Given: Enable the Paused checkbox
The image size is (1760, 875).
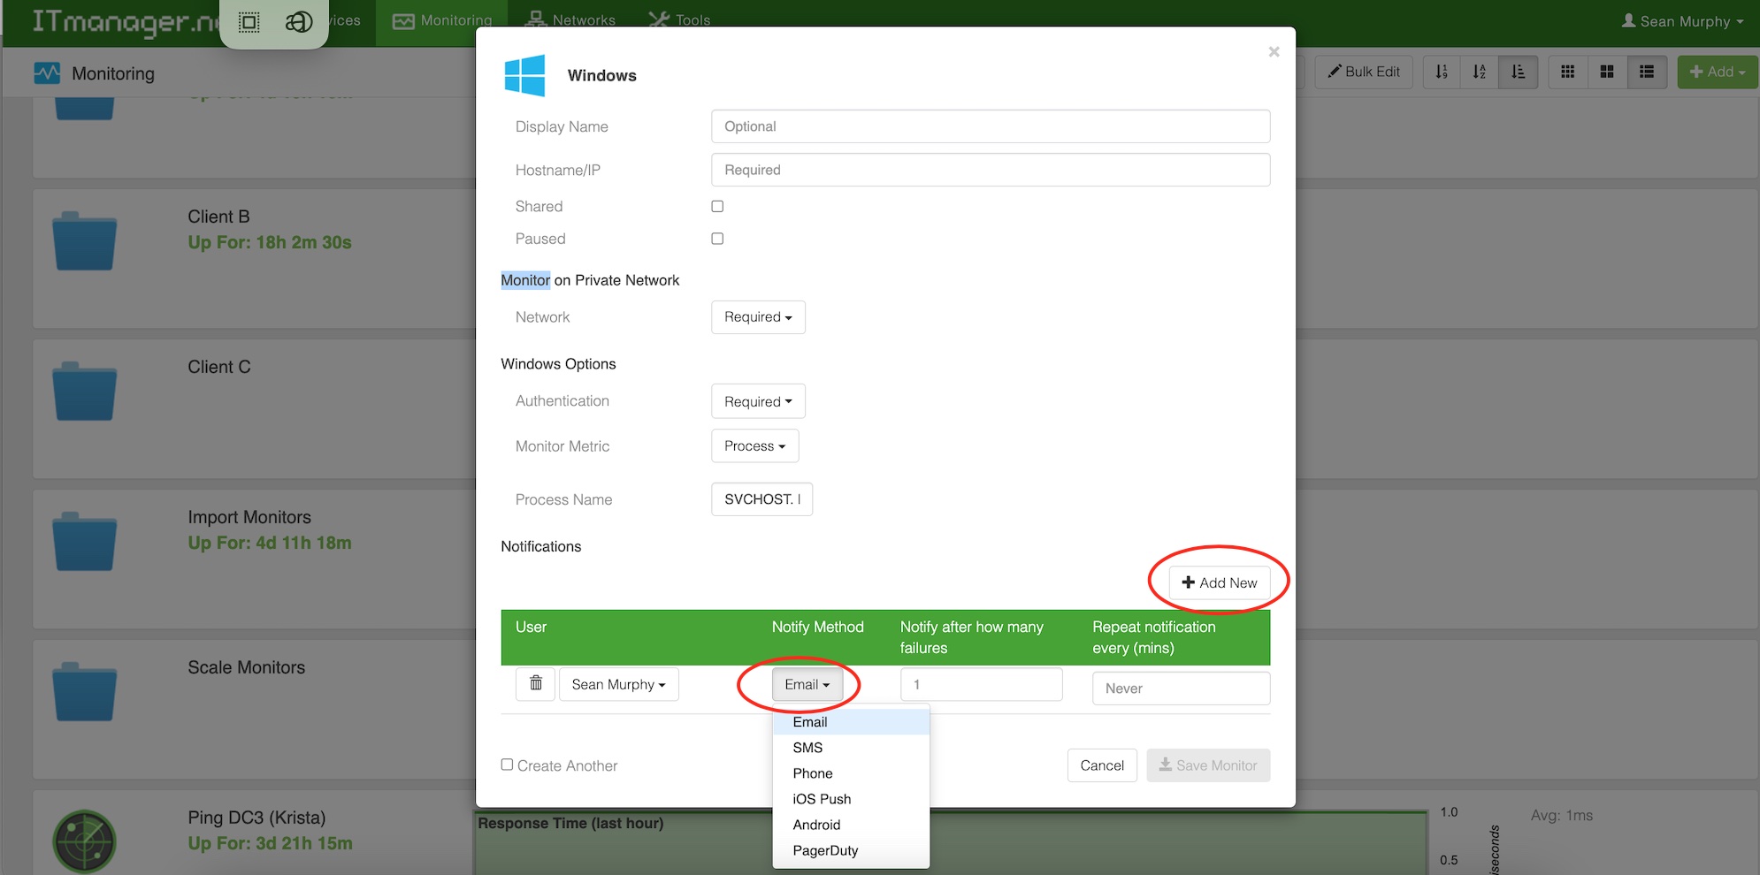Looking at the screenshot, I should coord(716,238).
